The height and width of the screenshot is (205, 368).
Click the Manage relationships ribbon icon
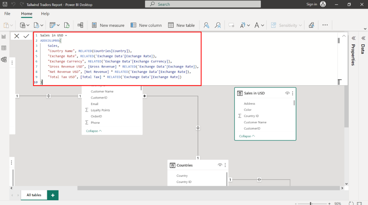pos(80,25)
